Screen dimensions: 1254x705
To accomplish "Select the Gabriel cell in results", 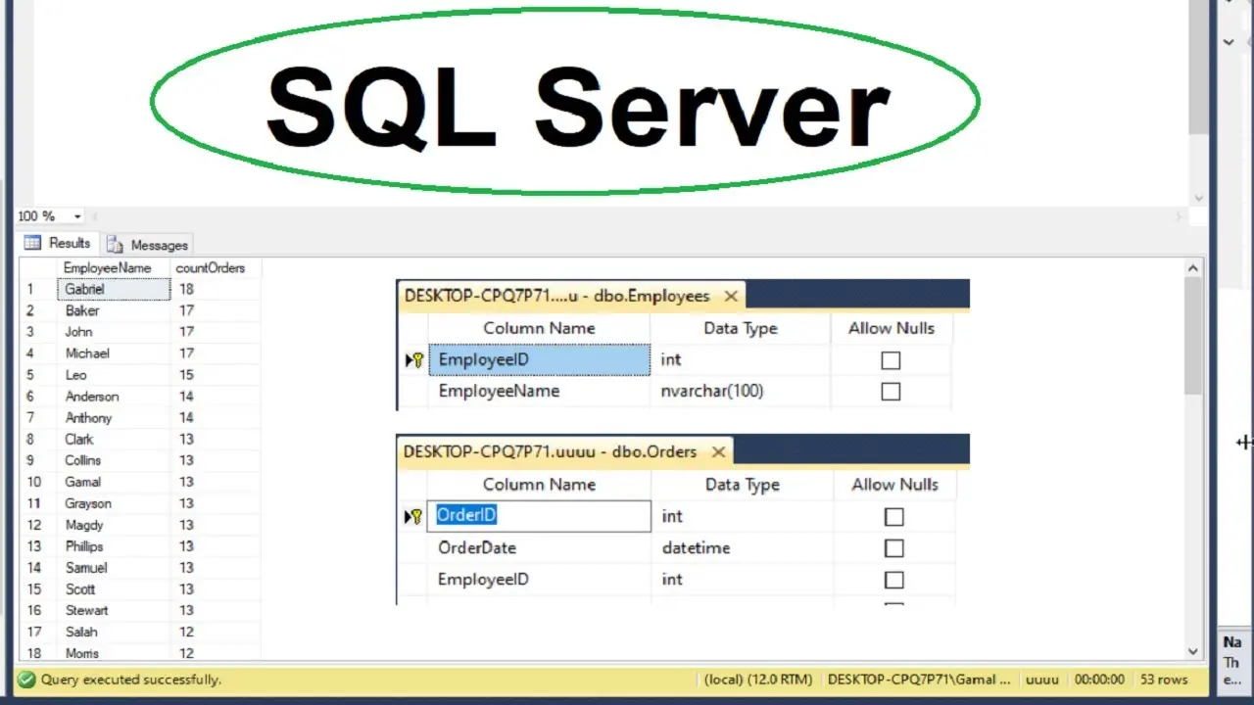I will click(114, 289).
